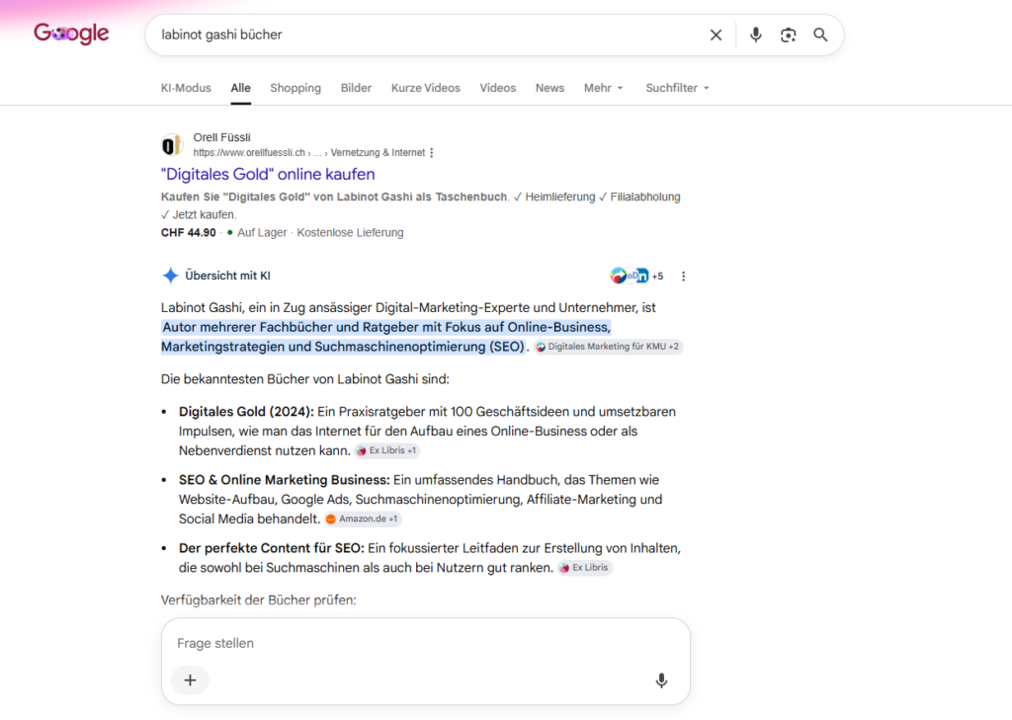1012x720 pixels.
Task: Open the Bilder tab
Action: click(x=356, y=88)
